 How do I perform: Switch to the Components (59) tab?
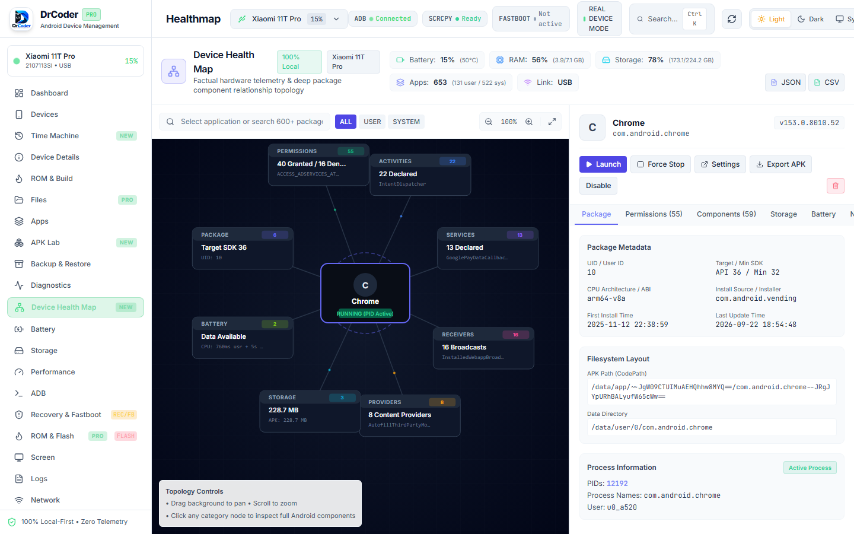pos(726,214)
